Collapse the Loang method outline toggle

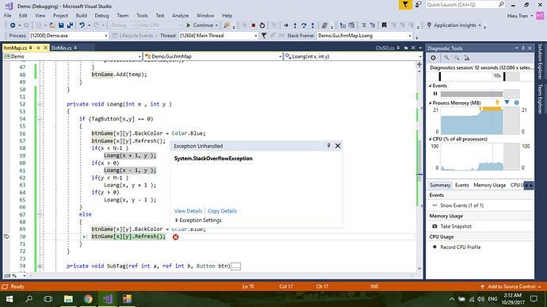(x=40, y=104)
